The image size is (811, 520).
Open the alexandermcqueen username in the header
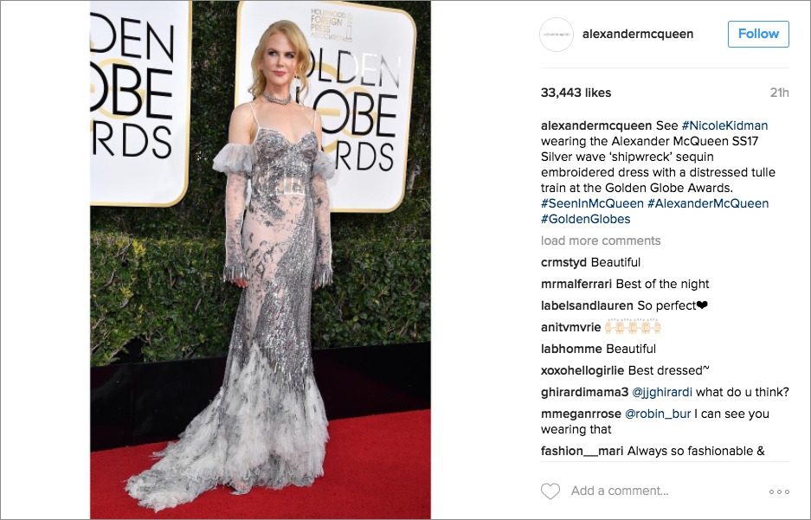(638, 34)
